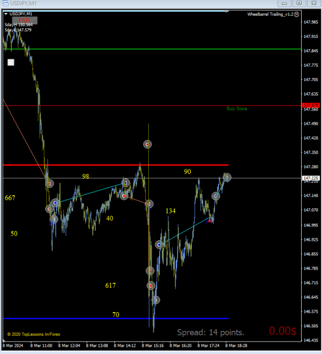Click the small triangle at the chart's bottom-left corner
Image resolution: width=322 pixels, height=354 pixels.
[x=4, y=340]
